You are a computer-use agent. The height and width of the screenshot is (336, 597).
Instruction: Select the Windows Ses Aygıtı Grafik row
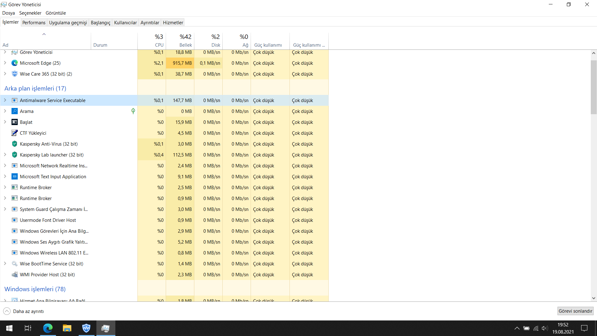click(164, 242)
